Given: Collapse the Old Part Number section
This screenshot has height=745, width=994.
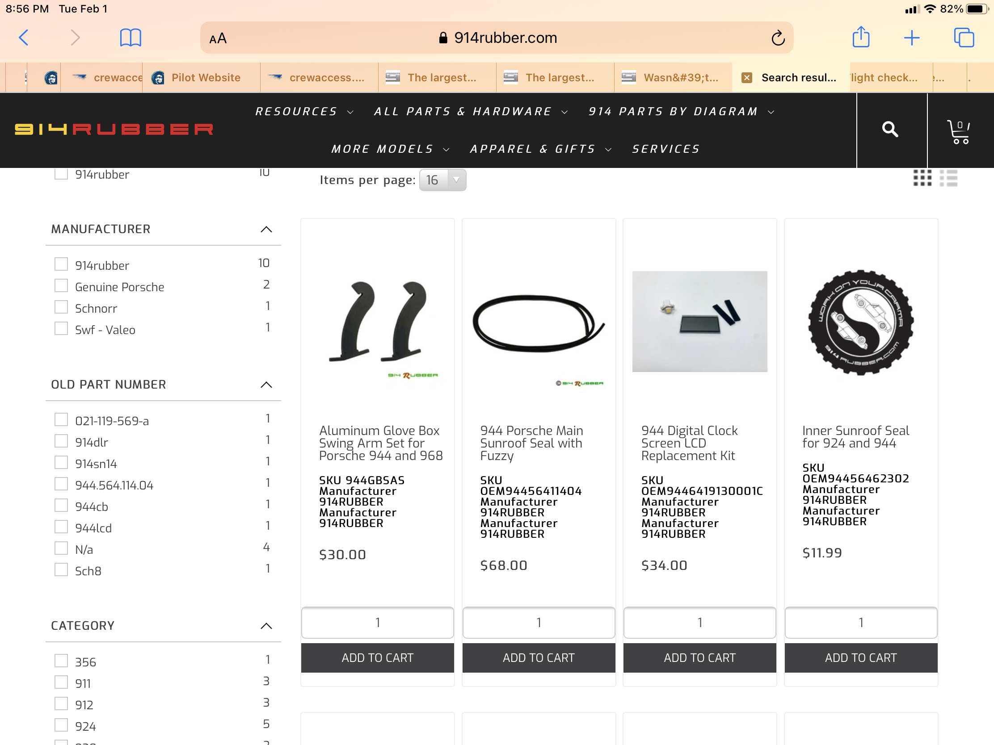Looking at the screenshot, I should click(266, 385).
